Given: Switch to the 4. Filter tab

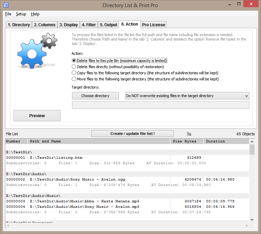Looking at the screenshot, I should click(89, 25).
